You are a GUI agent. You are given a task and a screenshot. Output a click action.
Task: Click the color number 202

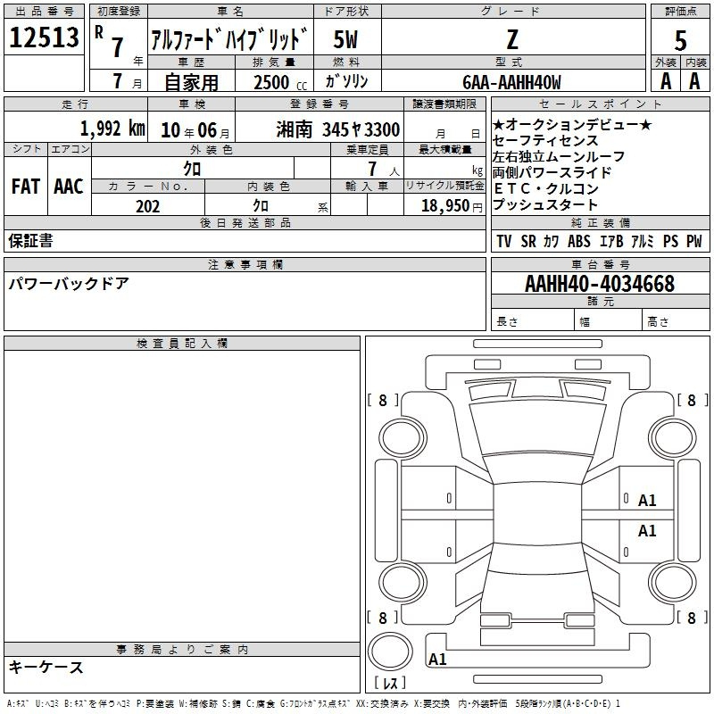click(x=147, y=206)
